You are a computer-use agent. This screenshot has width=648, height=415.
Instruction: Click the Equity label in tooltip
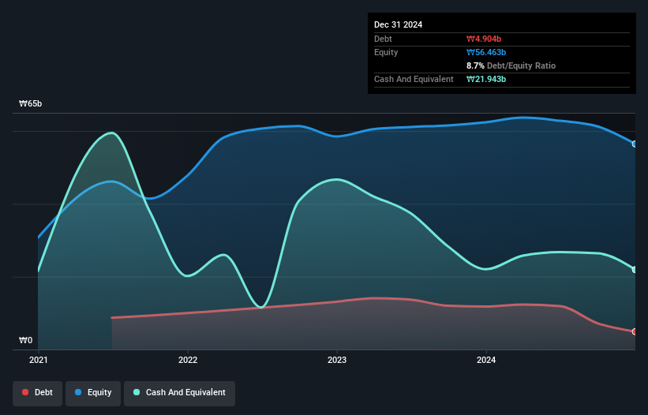click(386, 52)
